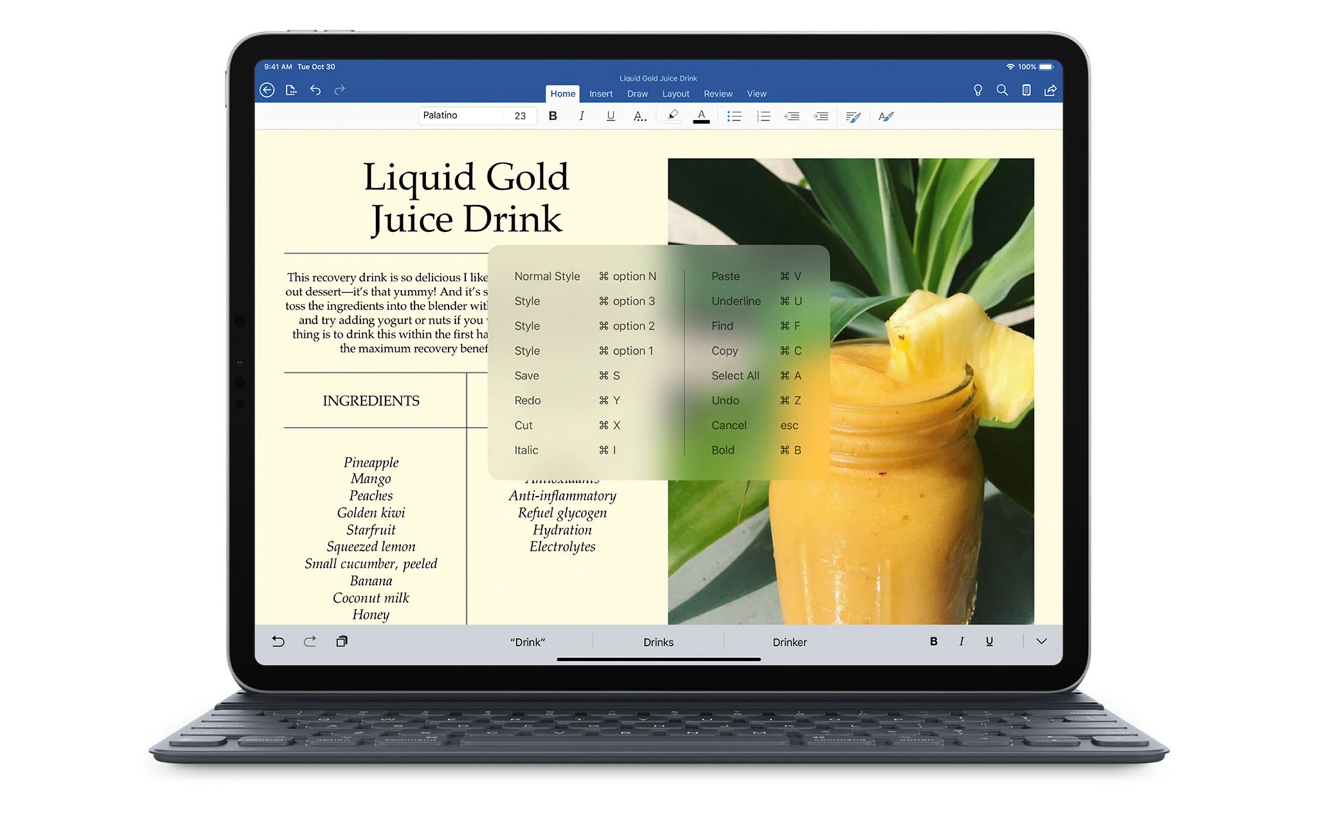Click the font color swatch
Viewport: 1317px width, 815px height.
pos(701,116)
